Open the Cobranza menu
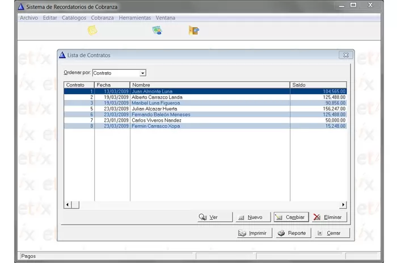 click(102, 18)
